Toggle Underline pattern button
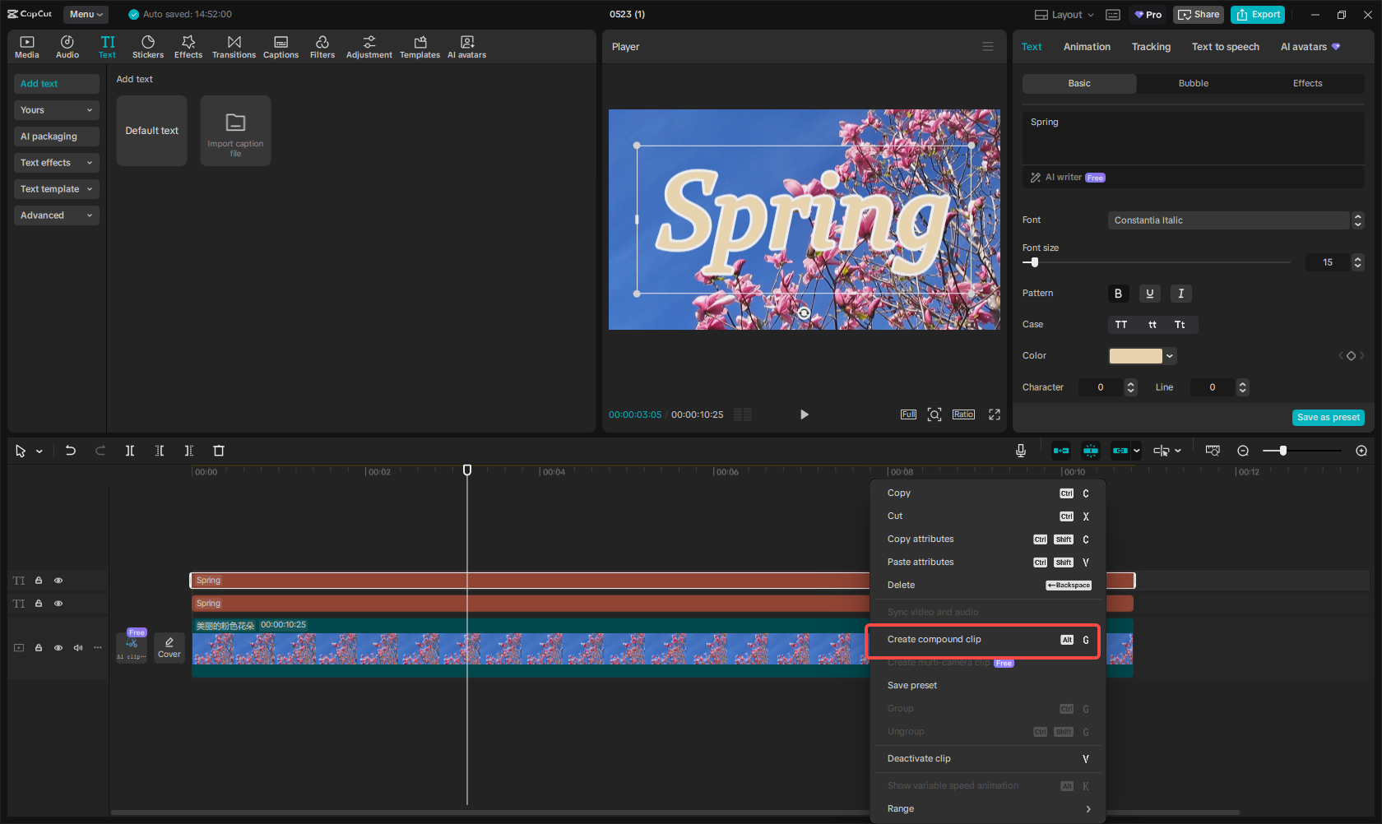Viewport: 1382px width, 824px height. pos(1150,294)
